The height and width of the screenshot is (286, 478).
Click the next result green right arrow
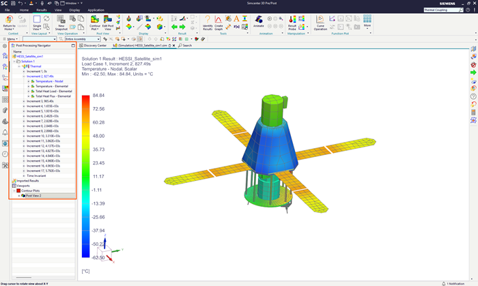tap(182, 27)
